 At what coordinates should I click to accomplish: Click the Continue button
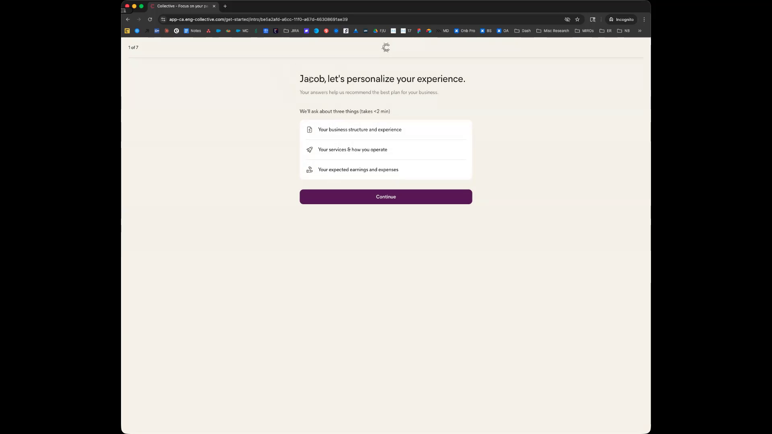386,197
